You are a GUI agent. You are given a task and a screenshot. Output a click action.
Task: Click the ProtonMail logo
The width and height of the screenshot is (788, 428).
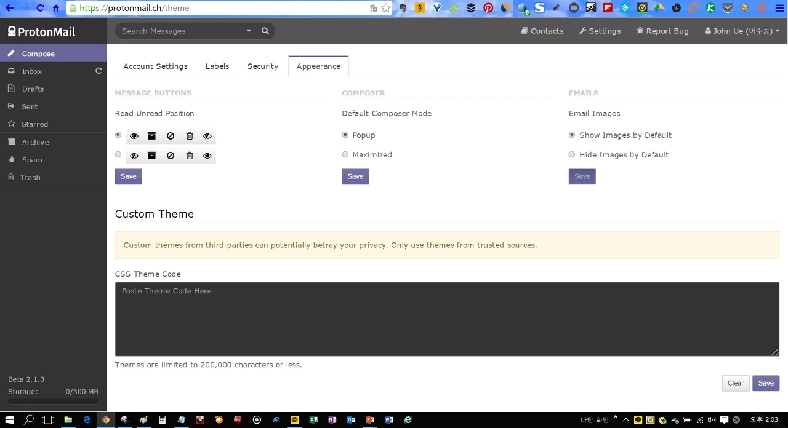pos(41,31)
